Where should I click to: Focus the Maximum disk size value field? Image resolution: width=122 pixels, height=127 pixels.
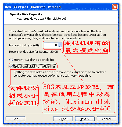click(51, 45)
